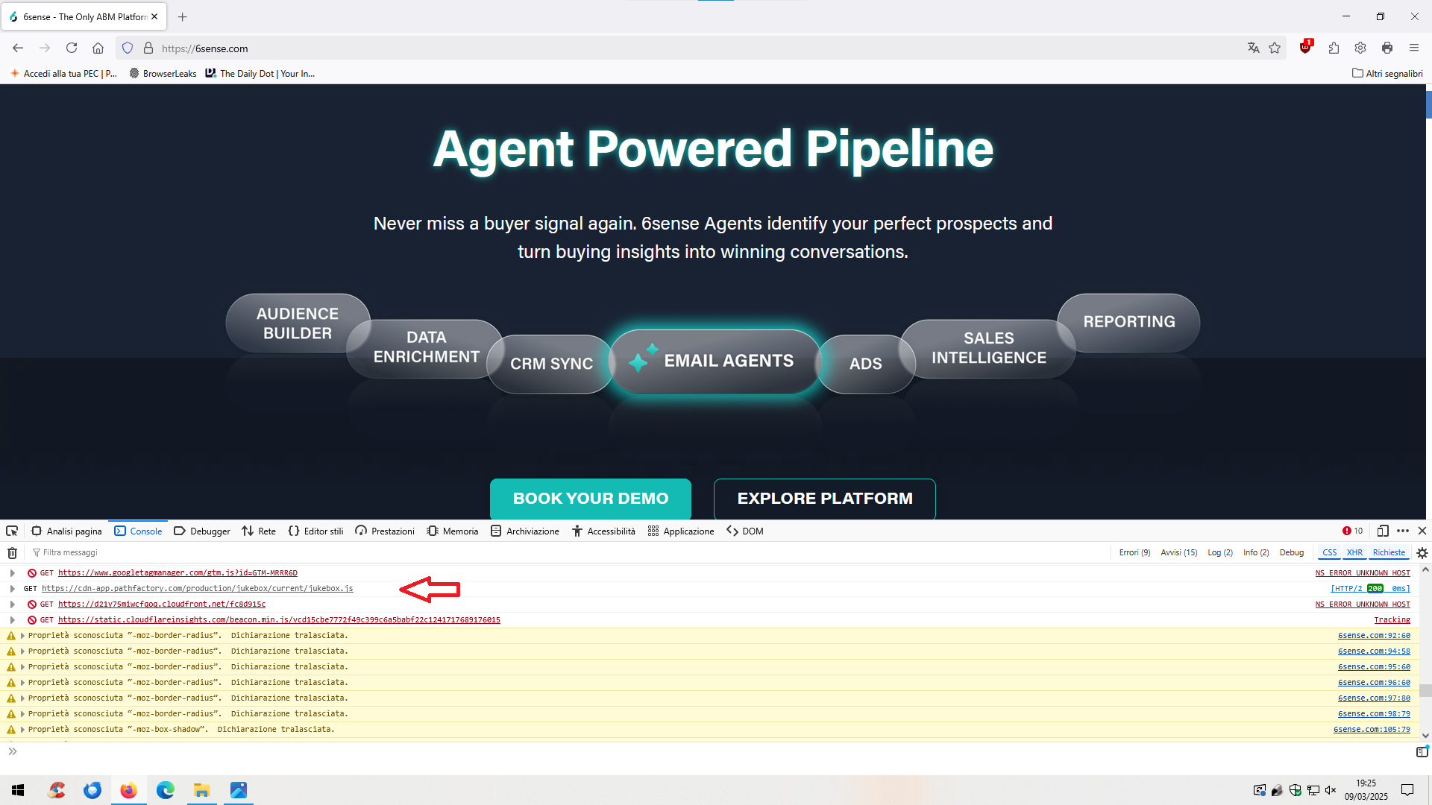Select the EMAIL AGENTS pill
The width and height of the screenshot is (1432, 805).
coord(715,362)
